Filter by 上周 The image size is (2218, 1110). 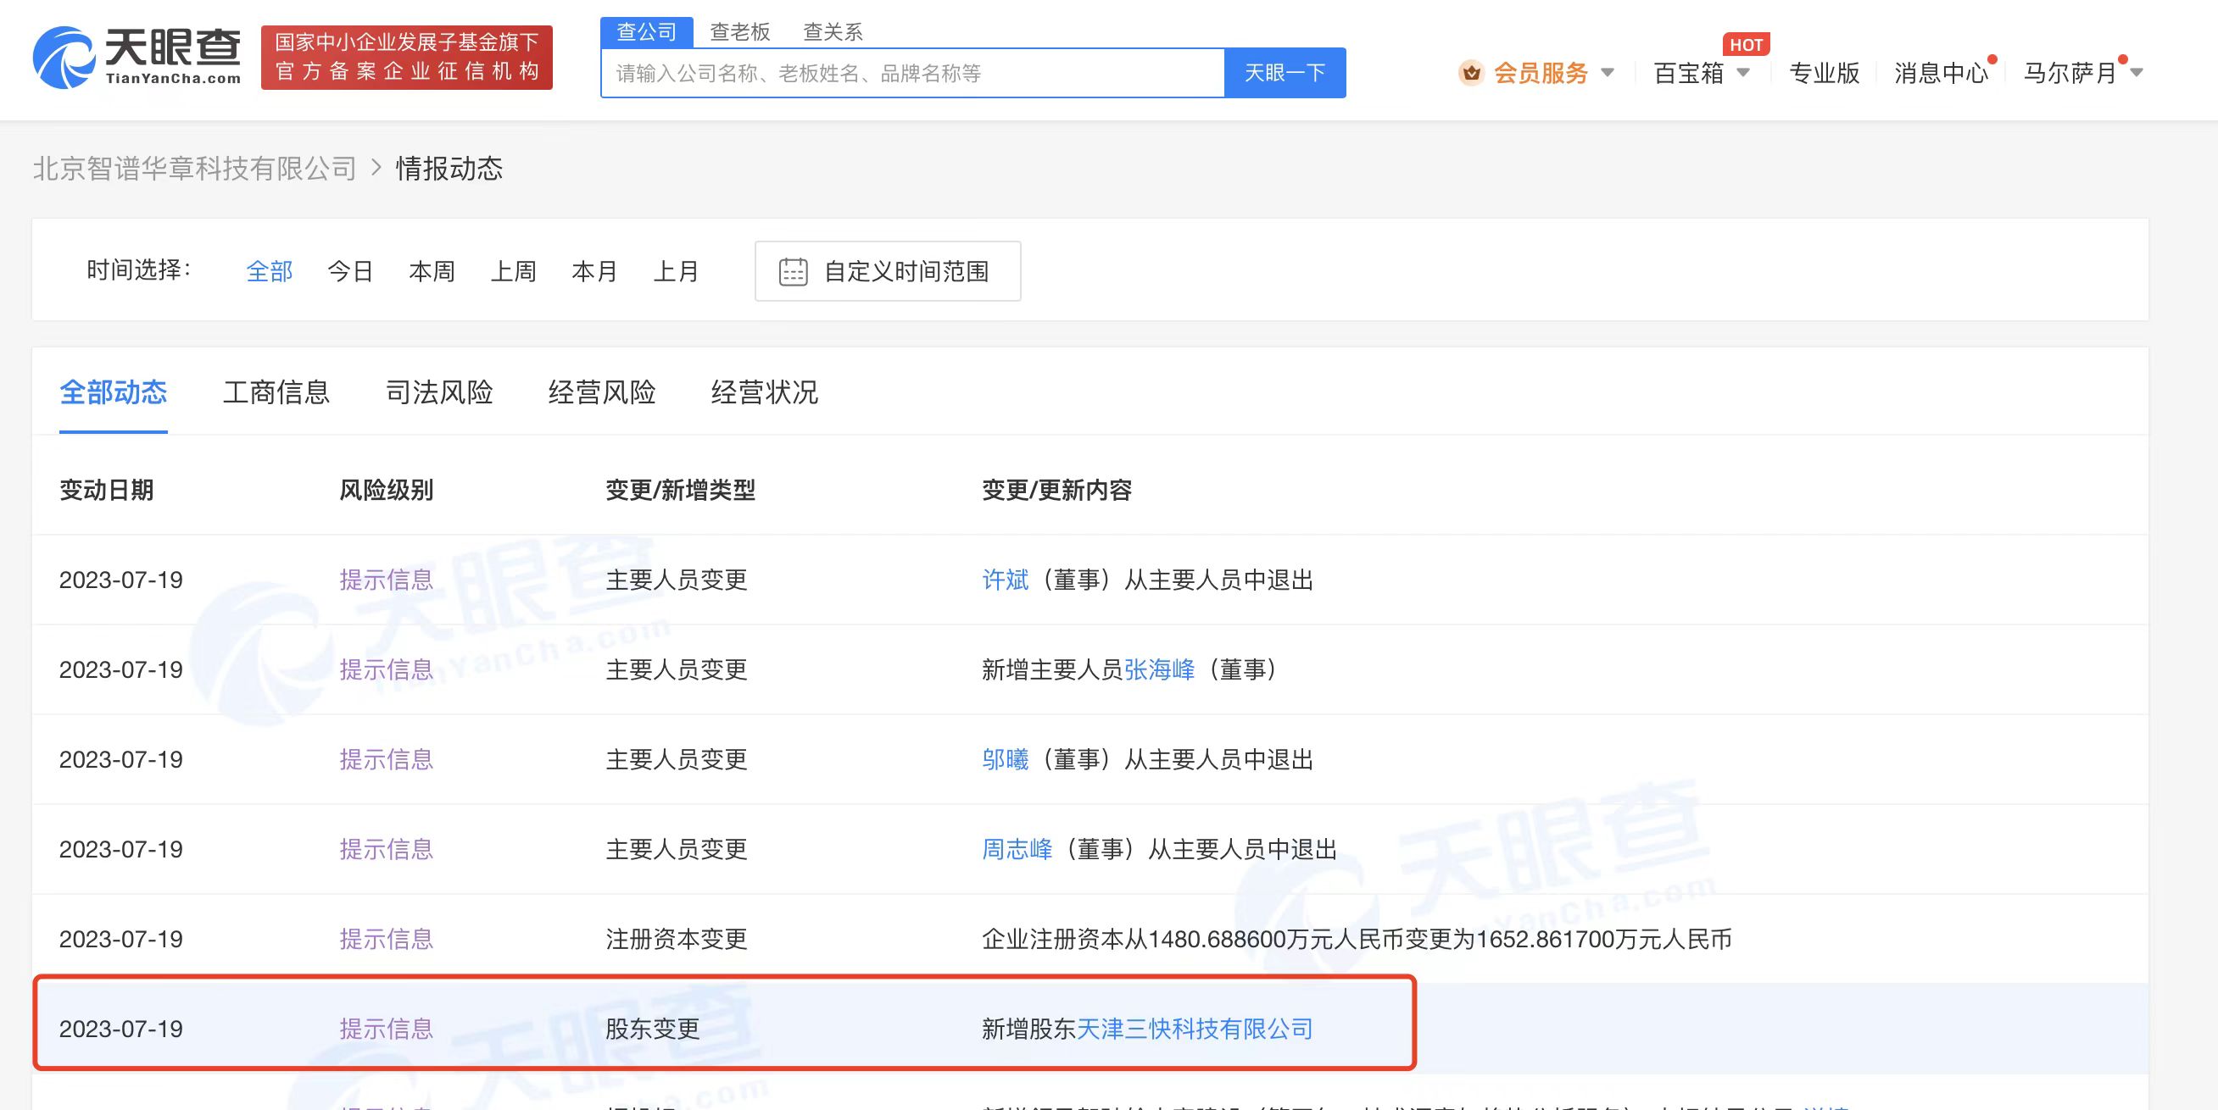(x=513, y=272)
